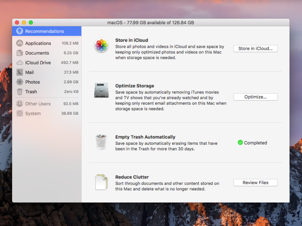Click the Applications sidebar icon

[x=20, y=43]
